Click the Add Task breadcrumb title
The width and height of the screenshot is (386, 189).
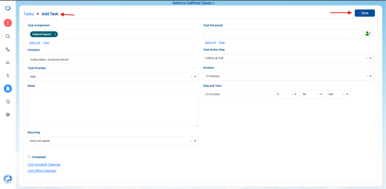pos(50,14)
